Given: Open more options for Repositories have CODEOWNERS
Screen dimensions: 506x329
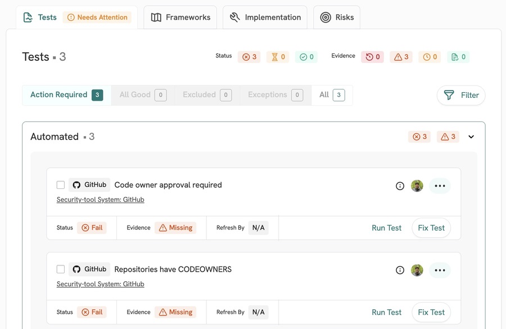Looking at the screenshot, I should click(x=440, y=271).
